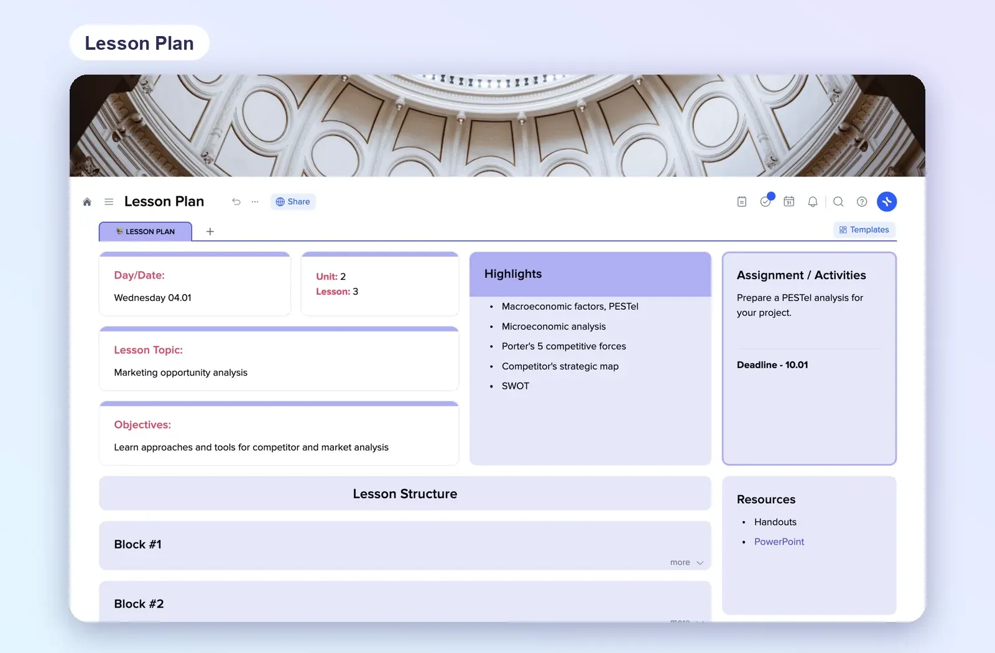Open the notepad icon in toolbar
This screenshot has height=653, width=995.
click(742, 201)
